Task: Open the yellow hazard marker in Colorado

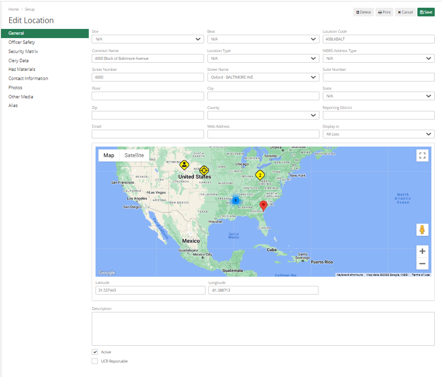Action: 185,164
